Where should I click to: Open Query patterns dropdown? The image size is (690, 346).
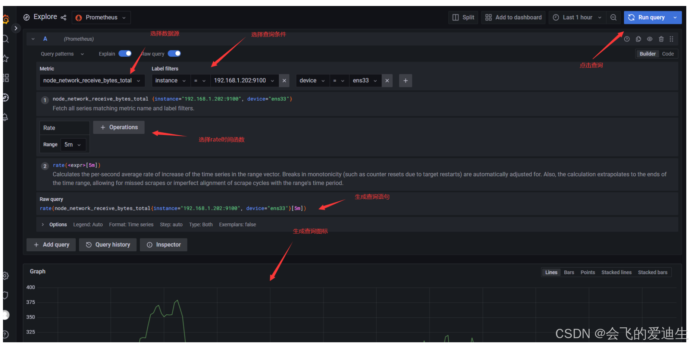62,54
